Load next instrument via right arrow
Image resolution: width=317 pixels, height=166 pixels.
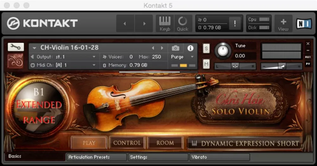point(162,48)
